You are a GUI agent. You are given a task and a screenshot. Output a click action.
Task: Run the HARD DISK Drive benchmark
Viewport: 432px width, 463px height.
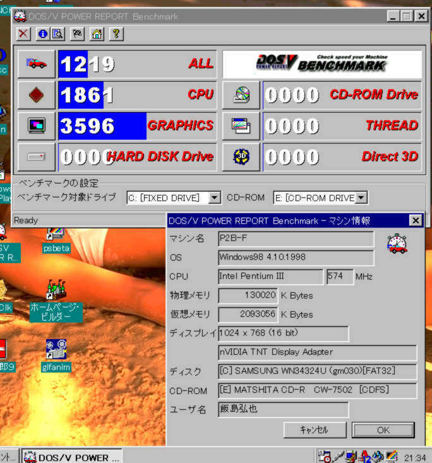point(36,156)
